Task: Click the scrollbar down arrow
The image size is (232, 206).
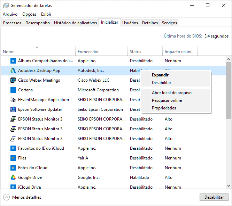Action: 229,186
